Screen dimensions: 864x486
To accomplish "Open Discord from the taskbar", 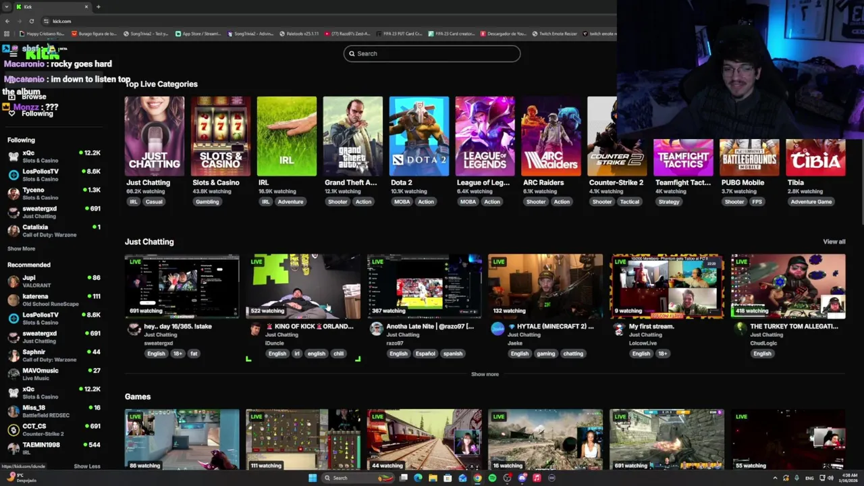I will pos(522,478).
